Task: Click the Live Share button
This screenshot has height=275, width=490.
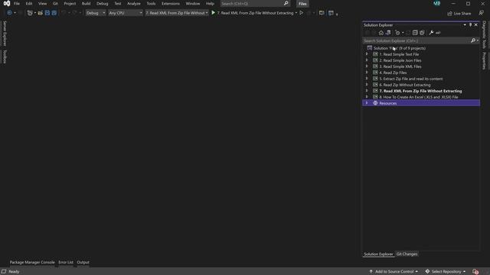Action: 459,13
